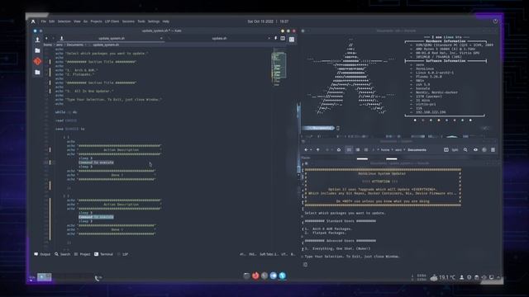The width and height of the screenshot is (529, 297).
Task: Open the LSP panel button
Action: (x=123, y=254)
